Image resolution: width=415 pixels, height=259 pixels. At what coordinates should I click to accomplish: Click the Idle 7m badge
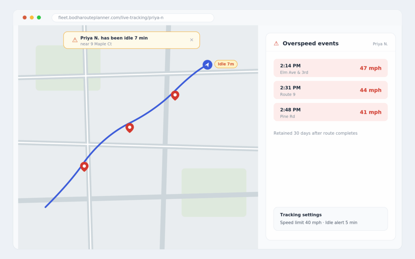pos(226,64)
